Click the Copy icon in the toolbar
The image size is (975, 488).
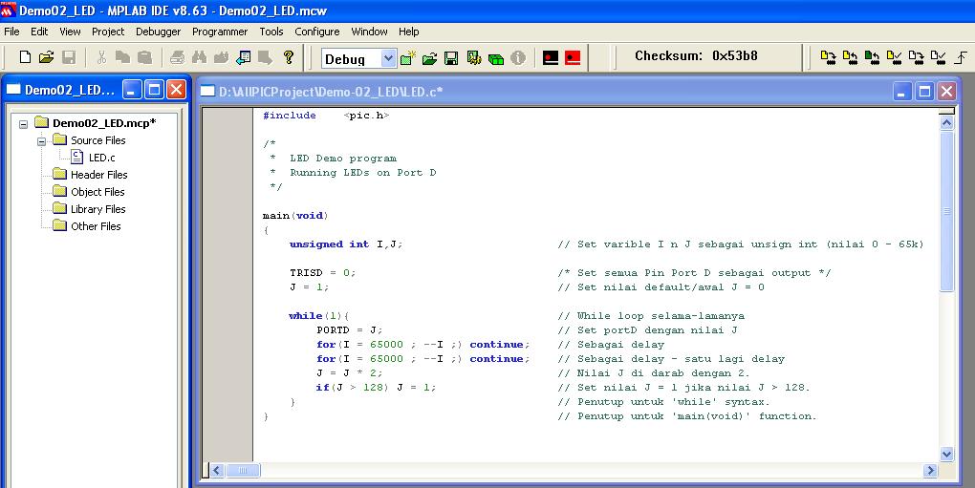click(x=122, y=57)
